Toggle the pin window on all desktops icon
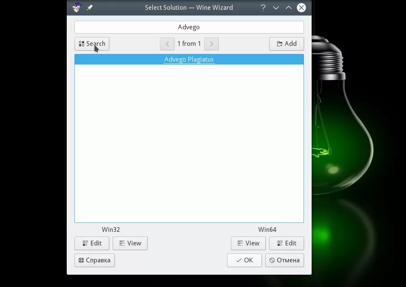 (90, 8)
